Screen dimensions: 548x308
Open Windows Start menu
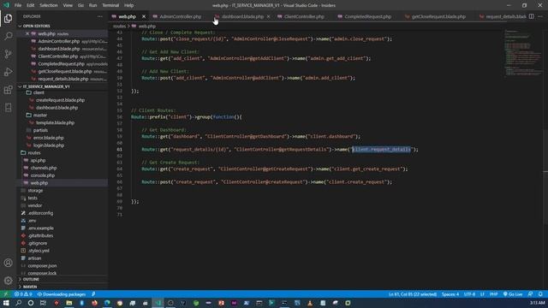point(6,303)
